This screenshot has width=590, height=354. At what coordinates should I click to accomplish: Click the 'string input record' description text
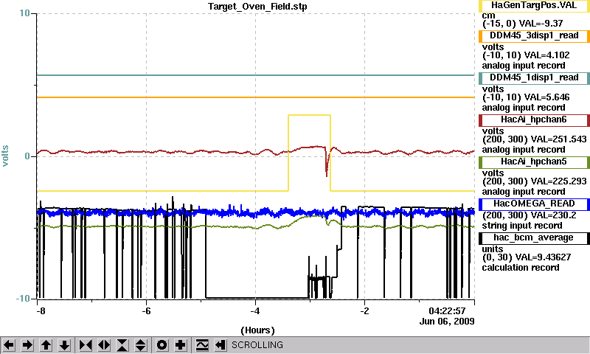pos(522,226)
